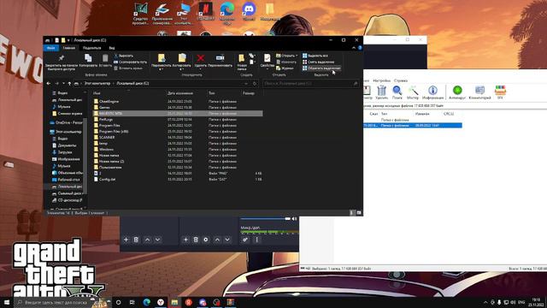This screenshot has width=547, height=308.
Task: Expand the address bar history dropdown
Action: tap(246, 84)
